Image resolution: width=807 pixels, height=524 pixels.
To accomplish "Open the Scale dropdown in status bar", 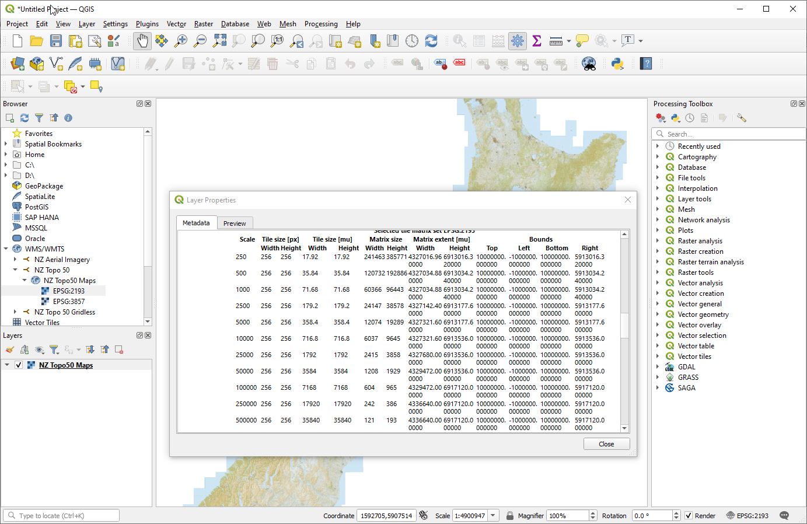I will point(493,516).
